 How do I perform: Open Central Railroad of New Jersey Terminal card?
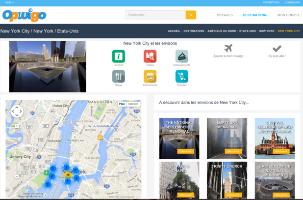(x=275, y=139)
